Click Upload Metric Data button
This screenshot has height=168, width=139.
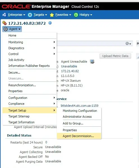(115, 56)
